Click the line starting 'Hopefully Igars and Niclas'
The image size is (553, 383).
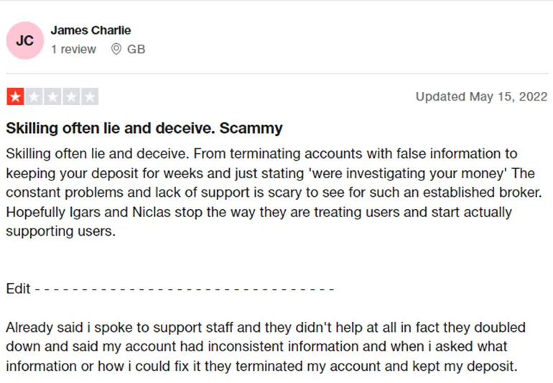(259, 212)
